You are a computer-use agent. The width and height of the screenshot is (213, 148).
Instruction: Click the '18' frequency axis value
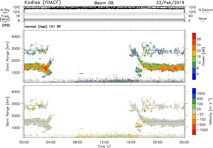click(18, 16)
